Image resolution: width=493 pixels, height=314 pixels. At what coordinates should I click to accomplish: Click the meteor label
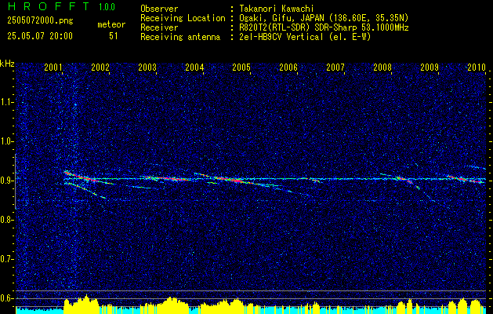(111, 24)
